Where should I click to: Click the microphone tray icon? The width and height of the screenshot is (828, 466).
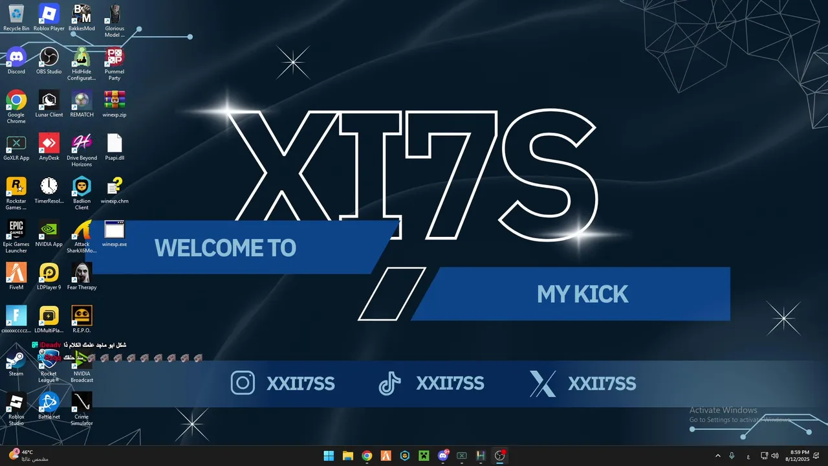(732, 456)
